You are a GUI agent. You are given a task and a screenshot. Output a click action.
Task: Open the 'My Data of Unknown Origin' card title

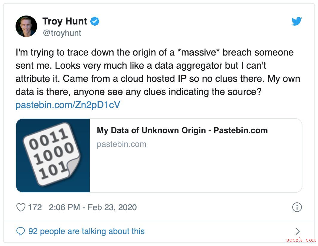[x=182, y=130]
